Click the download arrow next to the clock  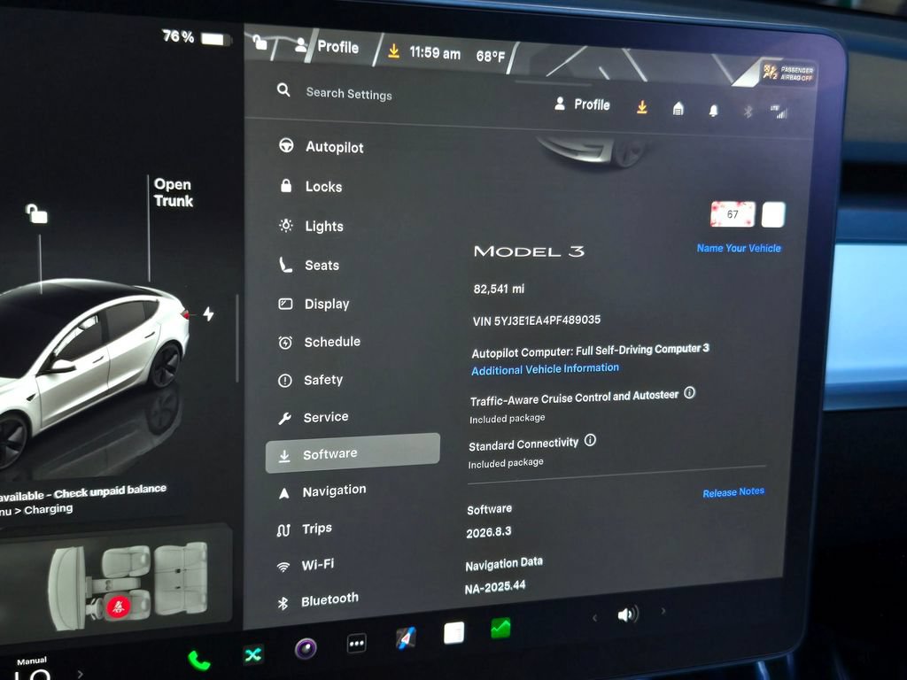coord(393,51)
